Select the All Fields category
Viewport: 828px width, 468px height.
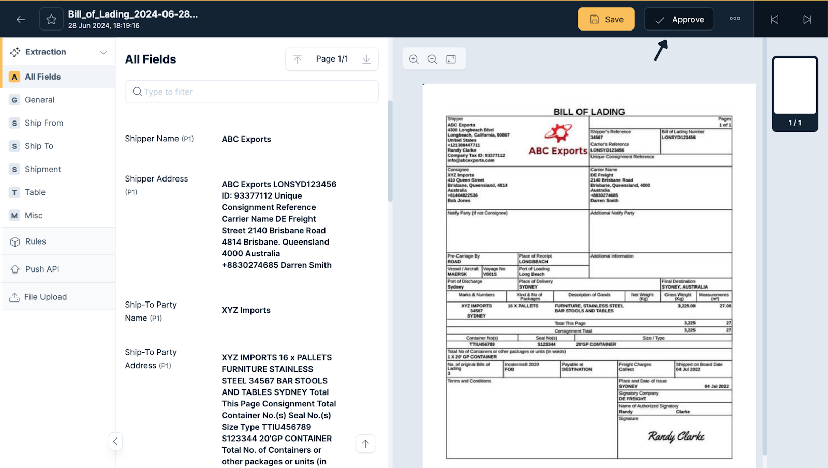tap(58, 77)
